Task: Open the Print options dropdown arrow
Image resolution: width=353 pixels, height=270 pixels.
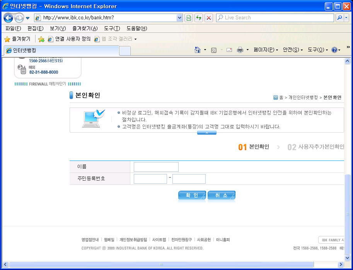Action: (x=247, y=50)
